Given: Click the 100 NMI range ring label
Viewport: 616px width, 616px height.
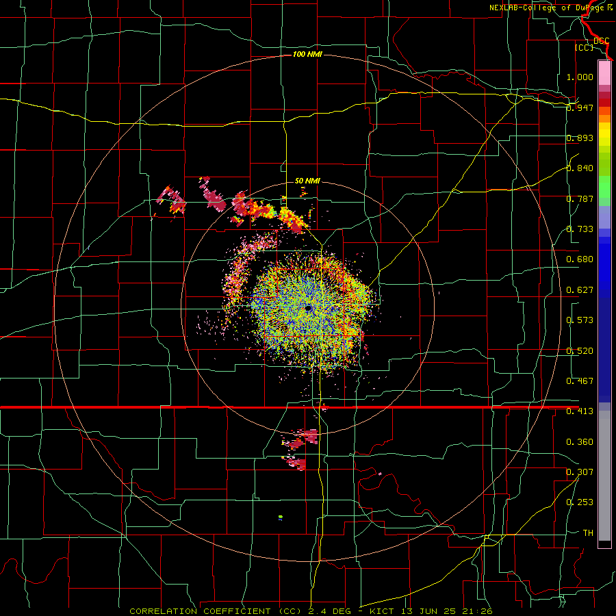Looking at the screenshot, I should coord(307,54).
